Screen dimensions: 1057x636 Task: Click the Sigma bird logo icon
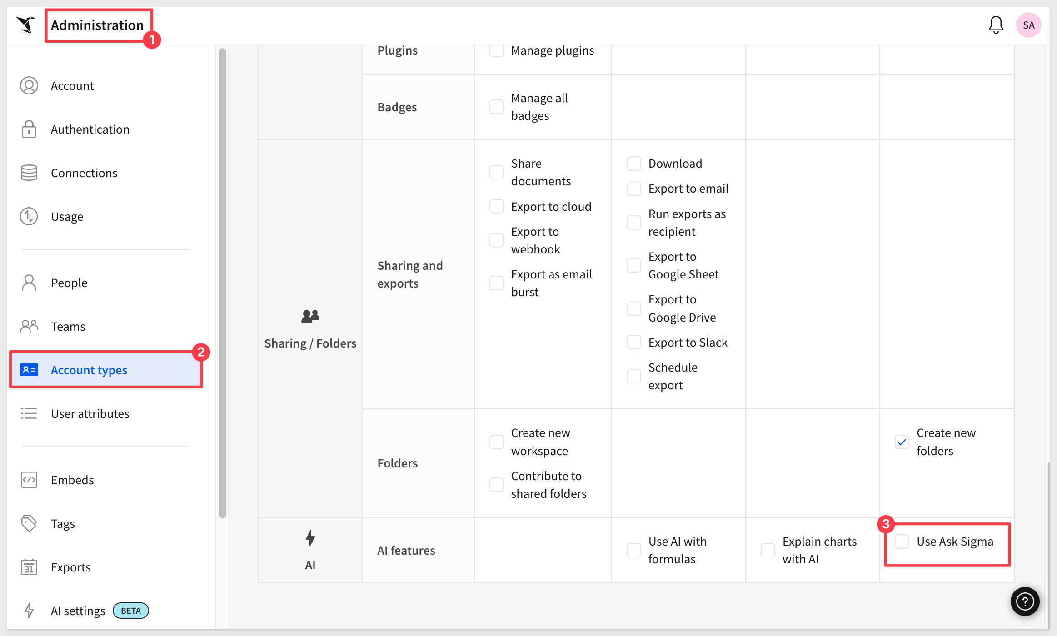click(x=26, y=25)
